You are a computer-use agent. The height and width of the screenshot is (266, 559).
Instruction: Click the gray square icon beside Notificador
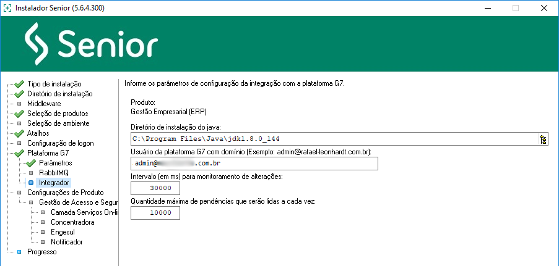coord(43,242)
